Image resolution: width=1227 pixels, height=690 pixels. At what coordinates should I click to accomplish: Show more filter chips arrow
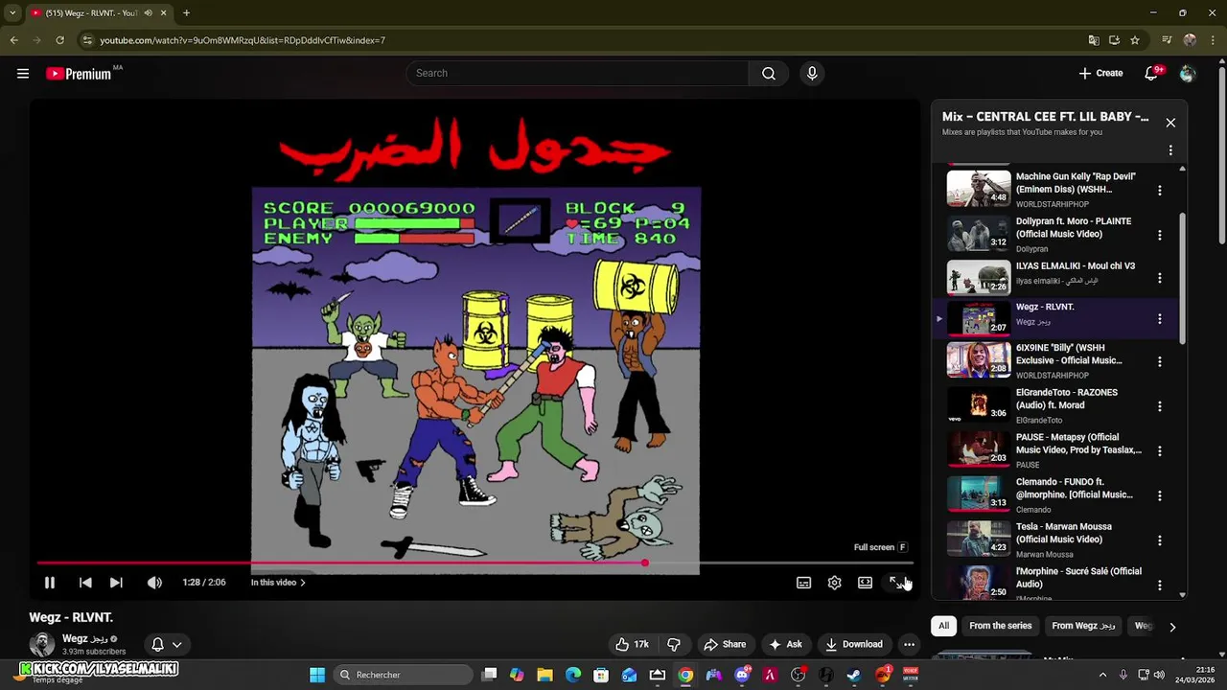(1171, 627)
